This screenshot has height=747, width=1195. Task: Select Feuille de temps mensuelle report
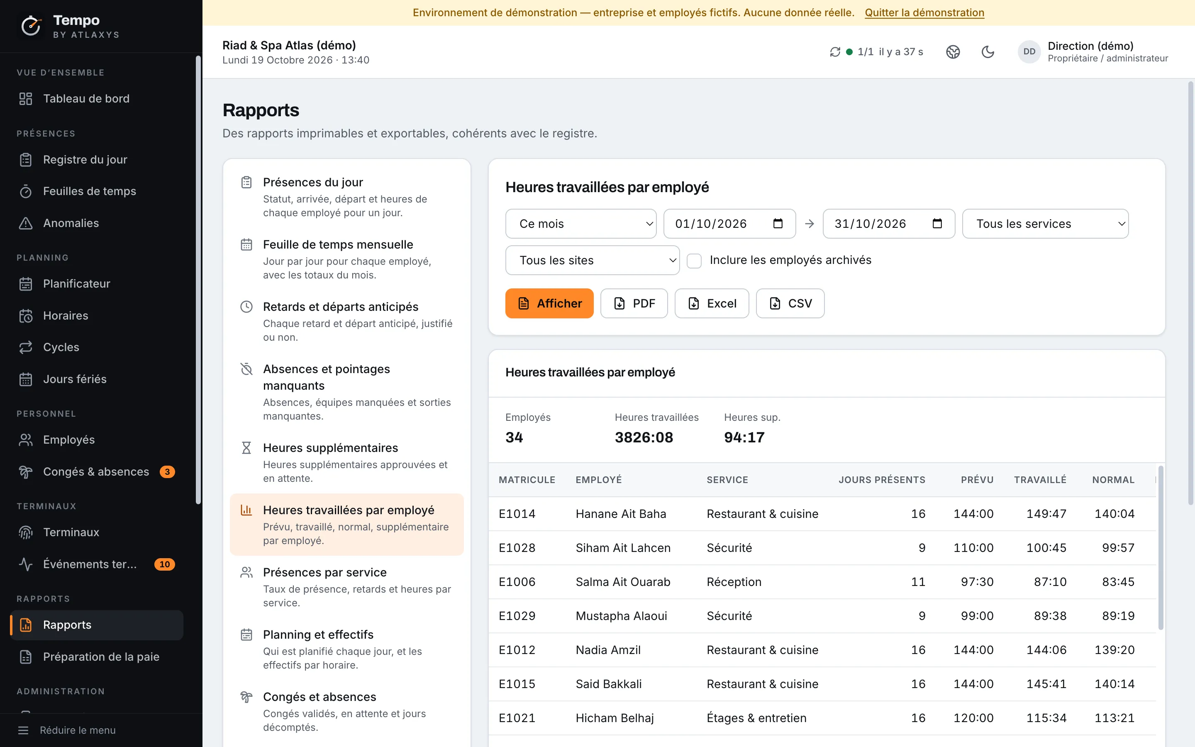click(x=346, y=259)
